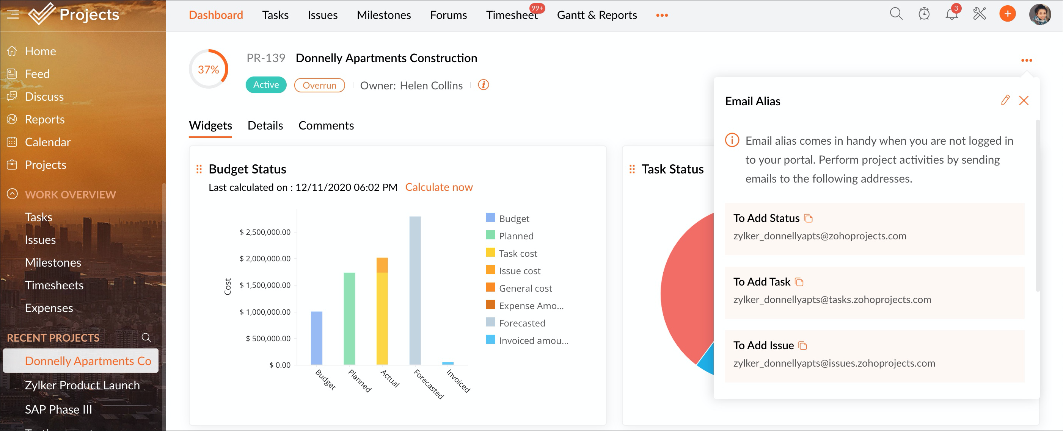1063x431 pixels.
Task: Switch to the Details tab
Action: (x=265, y=125)
